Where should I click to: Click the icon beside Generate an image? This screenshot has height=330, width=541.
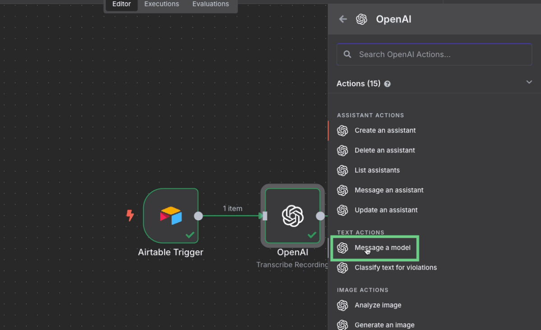343,325
